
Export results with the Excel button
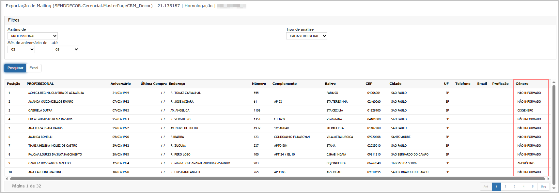[34, 68]
